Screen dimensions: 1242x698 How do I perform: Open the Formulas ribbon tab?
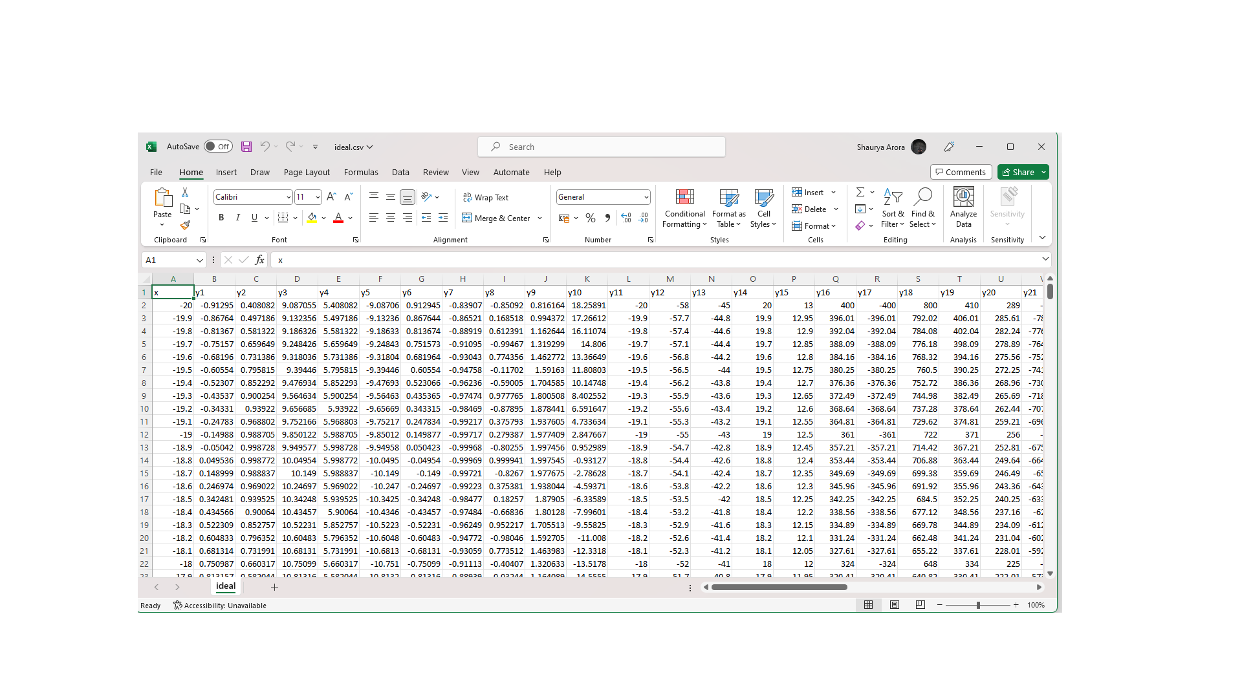click(361, 173)
